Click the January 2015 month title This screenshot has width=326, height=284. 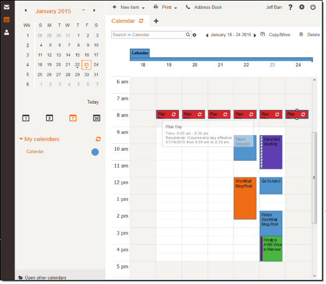click(53, 11)
